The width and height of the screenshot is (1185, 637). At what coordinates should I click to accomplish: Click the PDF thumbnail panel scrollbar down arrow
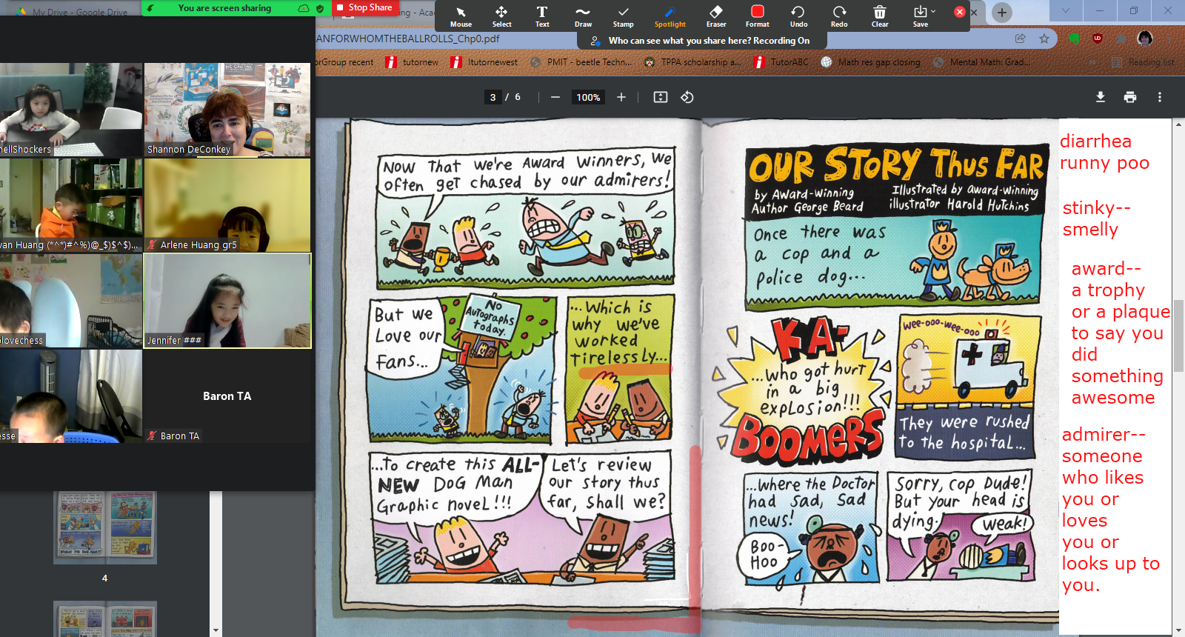216,631
